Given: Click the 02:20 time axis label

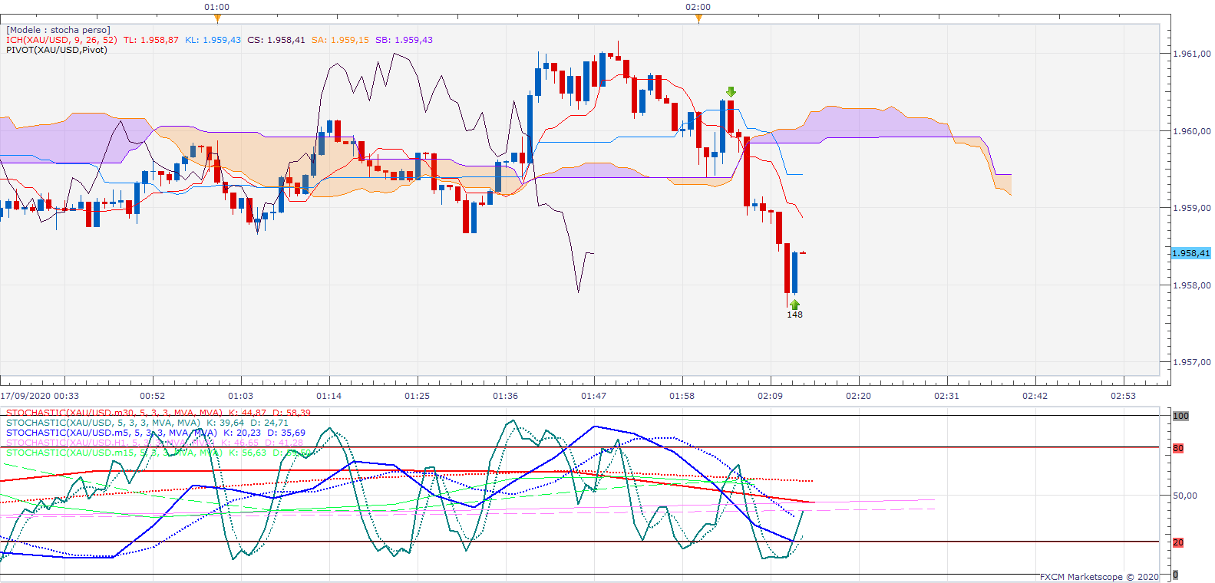Looking at the screenshot, I should (859, 396).
